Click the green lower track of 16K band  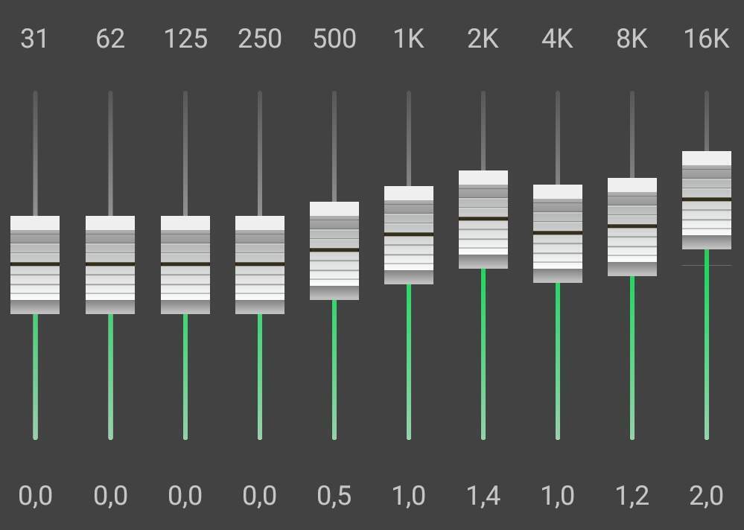(707, 345)
